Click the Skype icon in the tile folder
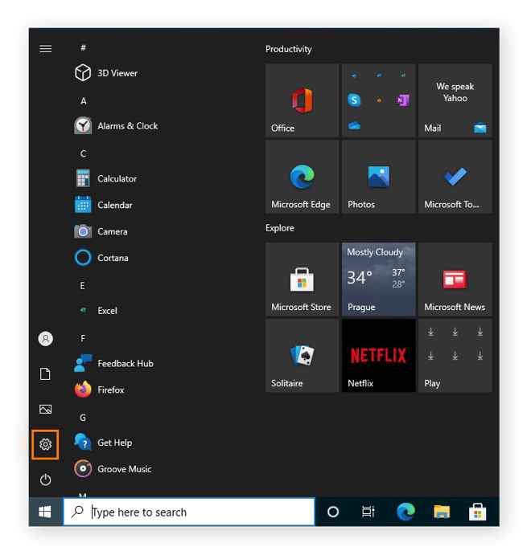531x555 pixels. [354, 100]
